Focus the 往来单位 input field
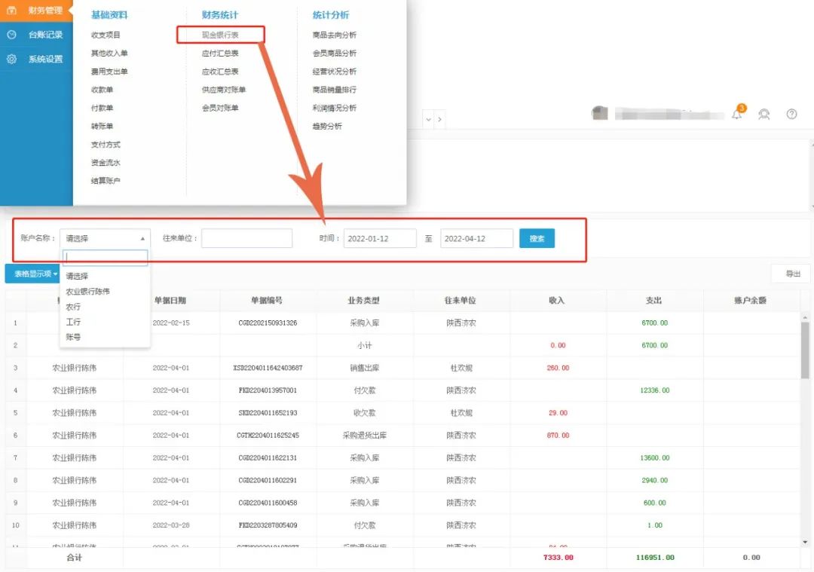The image size is (814, 572). [246, 238]
